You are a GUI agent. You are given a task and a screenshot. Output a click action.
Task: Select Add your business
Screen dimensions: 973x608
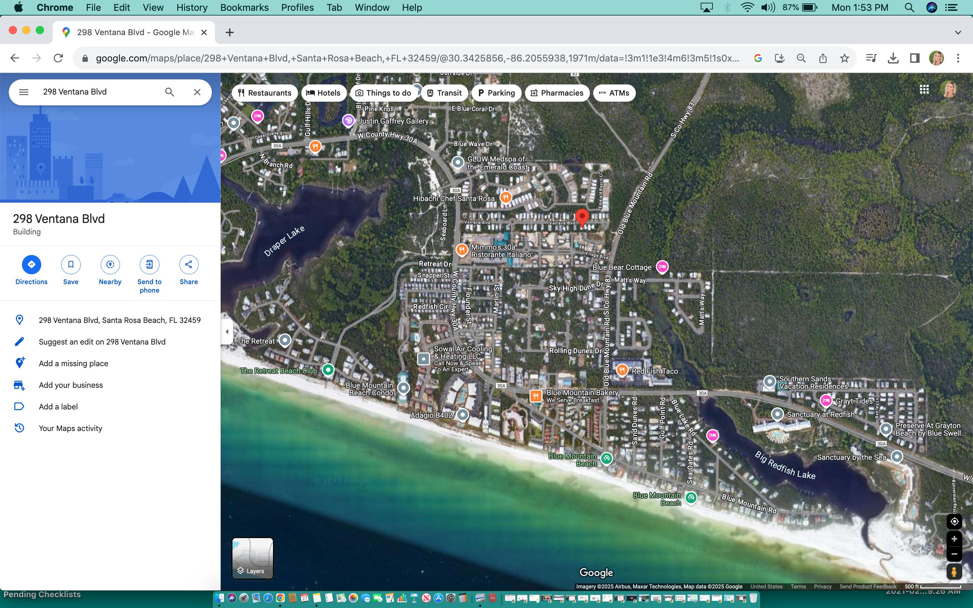(110, 385)
